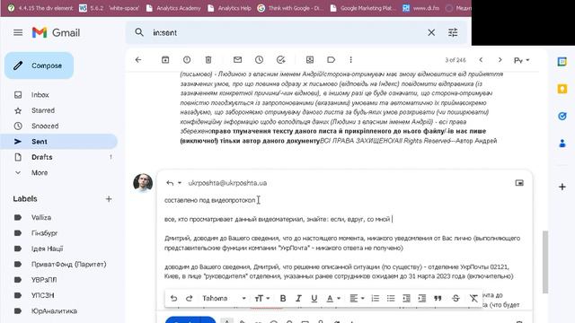Pop out the reply window
The image size is (575, 323).
tap(519, 183)
